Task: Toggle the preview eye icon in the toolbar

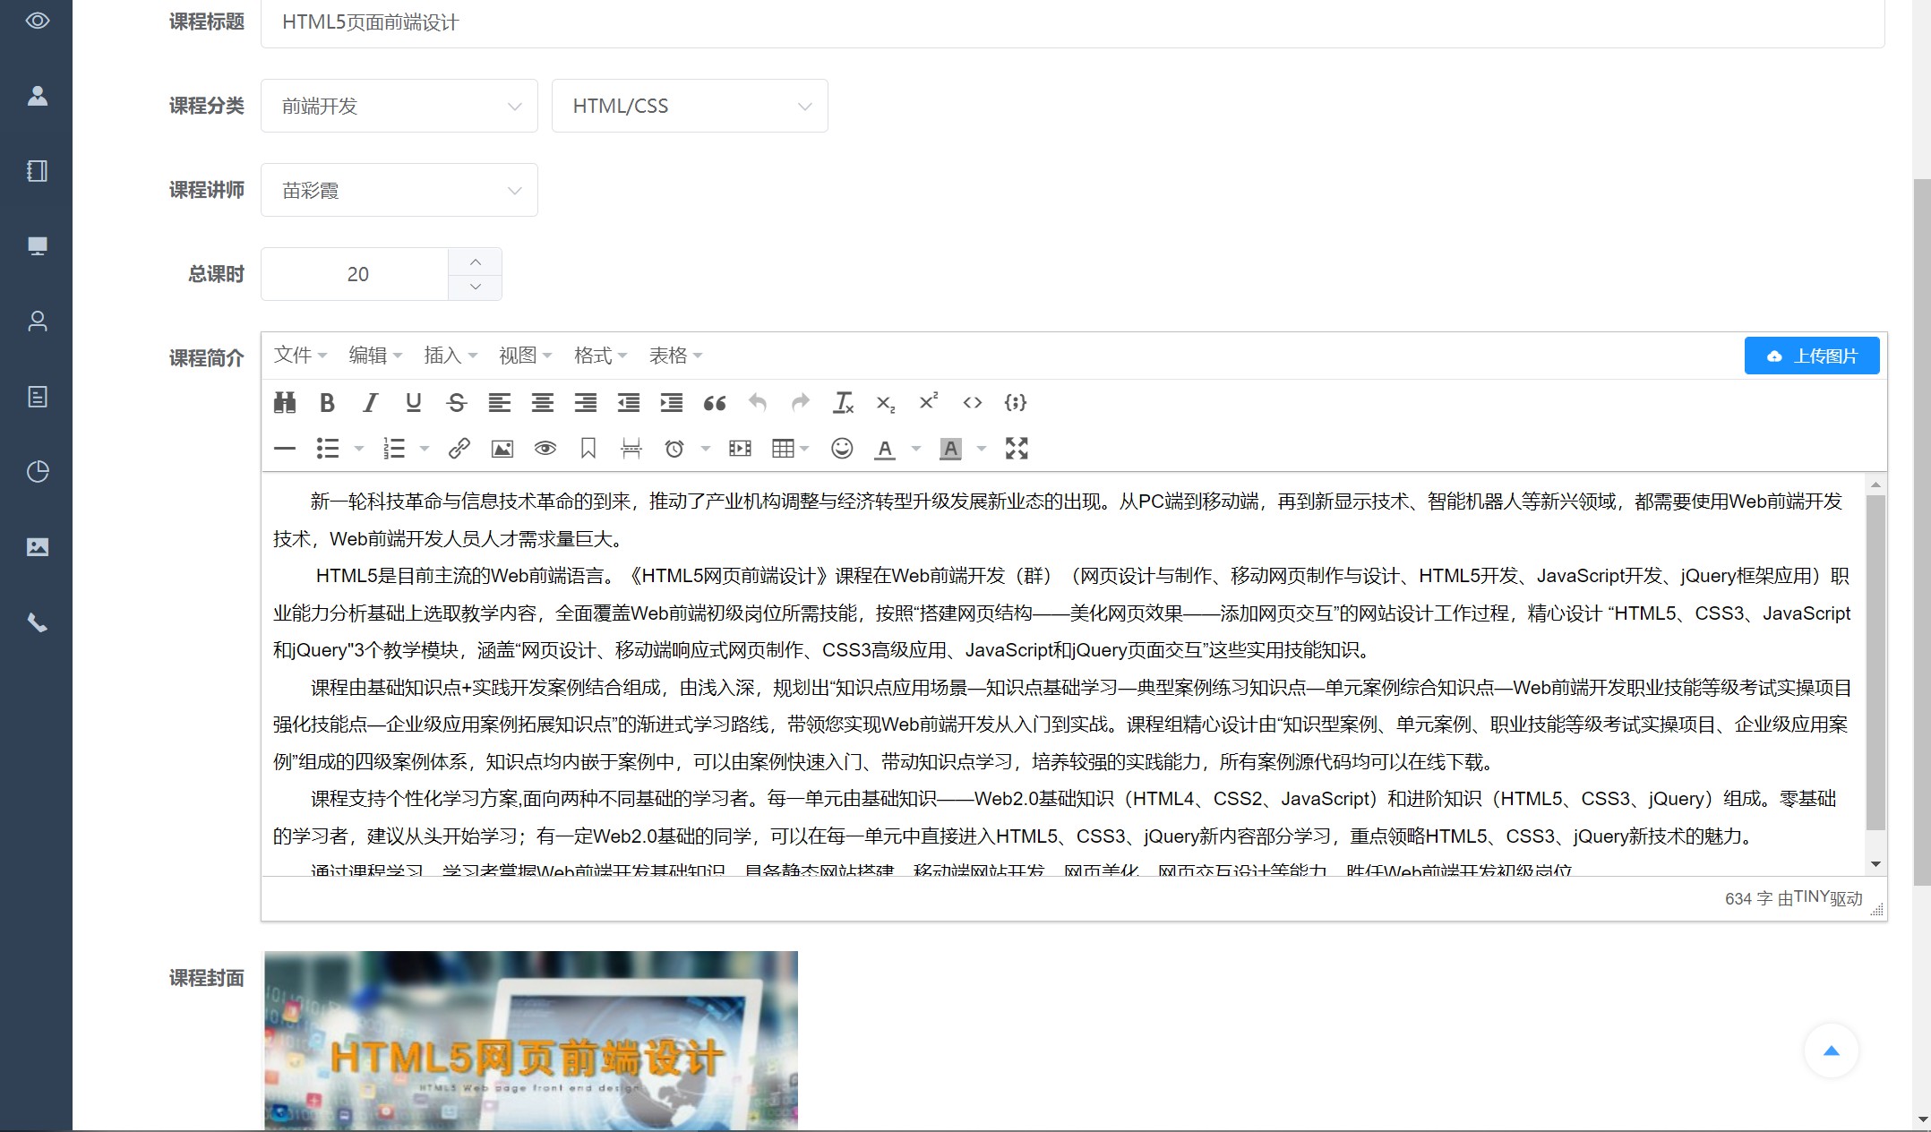Action: [545, 449]
